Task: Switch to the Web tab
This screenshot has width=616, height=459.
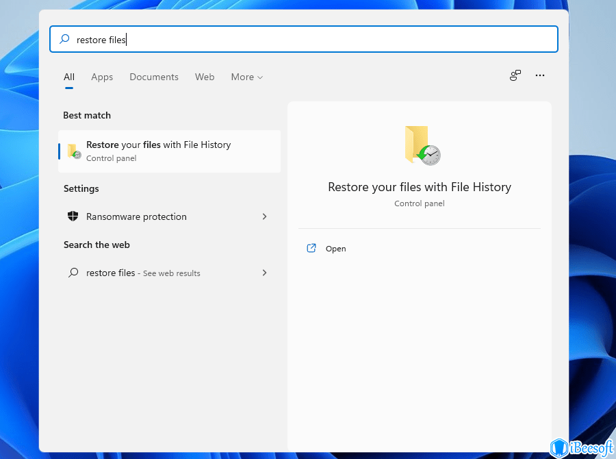Action: (205, 77)
